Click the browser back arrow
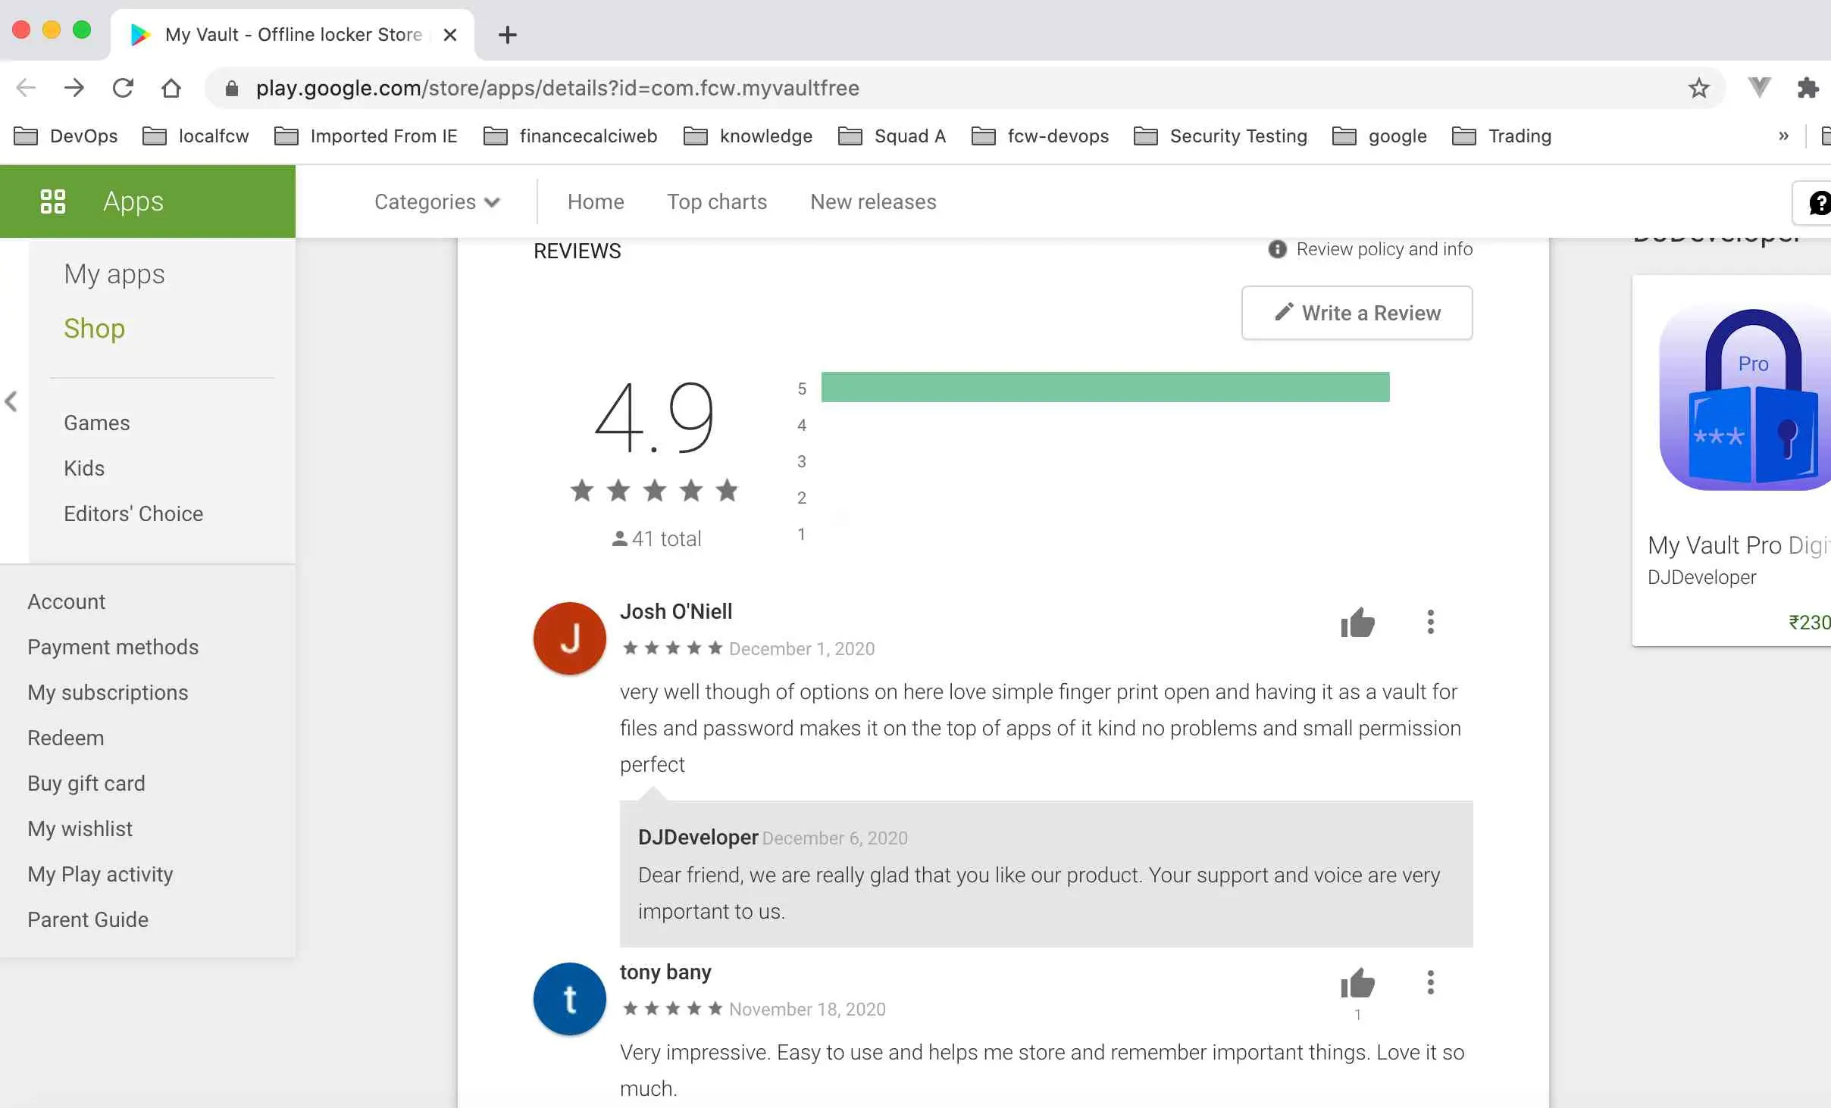 coord(26,88)
